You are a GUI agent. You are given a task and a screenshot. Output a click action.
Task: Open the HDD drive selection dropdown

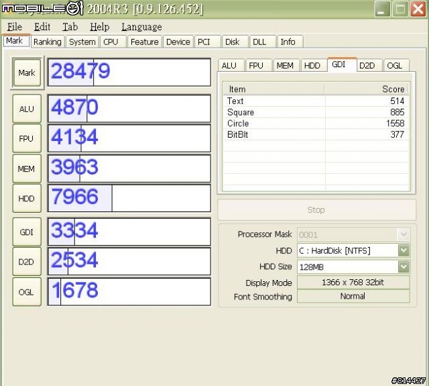404,250
